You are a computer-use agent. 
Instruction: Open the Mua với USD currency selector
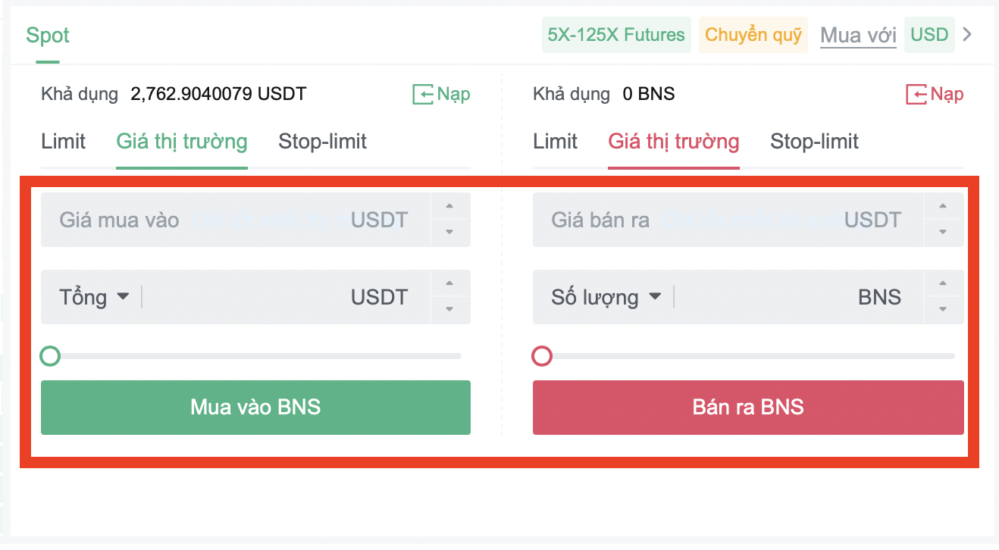click(x=929, y=35)
